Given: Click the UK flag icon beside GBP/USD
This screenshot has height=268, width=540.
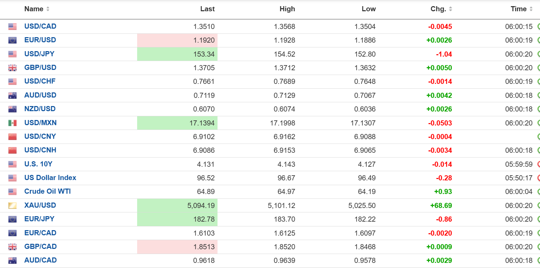Looking at the screenshot, I should [12, 68].
